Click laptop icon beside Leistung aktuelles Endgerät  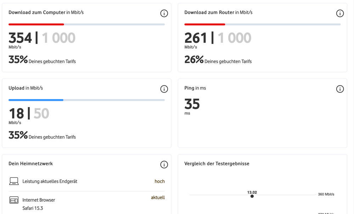click(x=14, y=181)
